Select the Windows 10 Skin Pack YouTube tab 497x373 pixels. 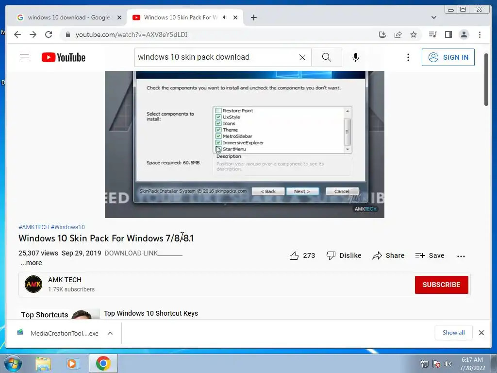click(x=181, y=17)
